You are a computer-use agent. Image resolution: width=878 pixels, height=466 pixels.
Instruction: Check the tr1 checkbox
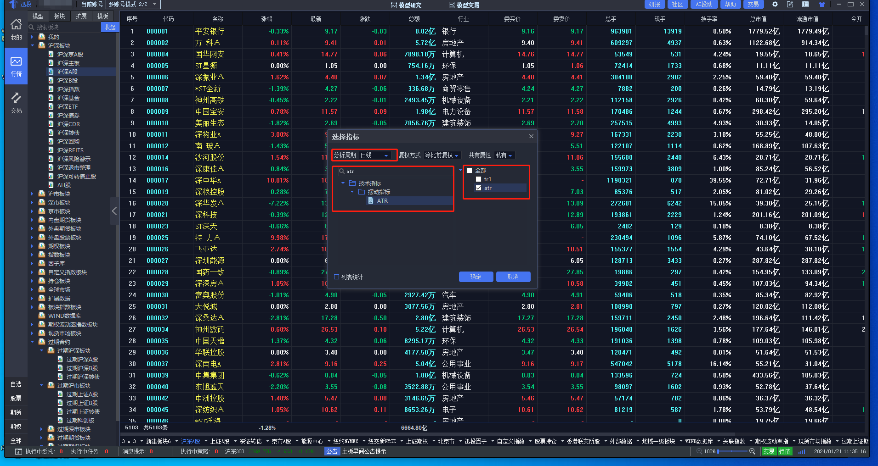478,179
